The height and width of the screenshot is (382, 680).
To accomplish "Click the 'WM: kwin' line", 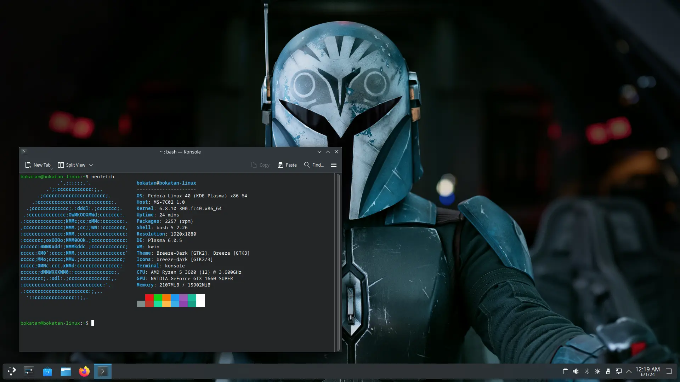I will click(x=148, y=247).
